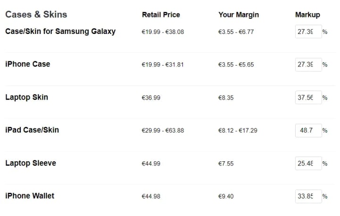Click the Laptop Skin margin value €8.35
Screen dimensions: 340x216
click(x=226, y=98)
